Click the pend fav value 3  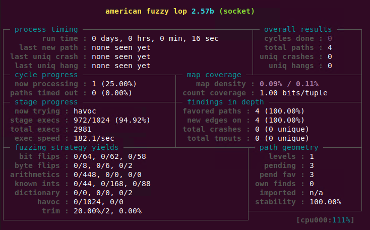pyautogui.click(x=312, y=175)
